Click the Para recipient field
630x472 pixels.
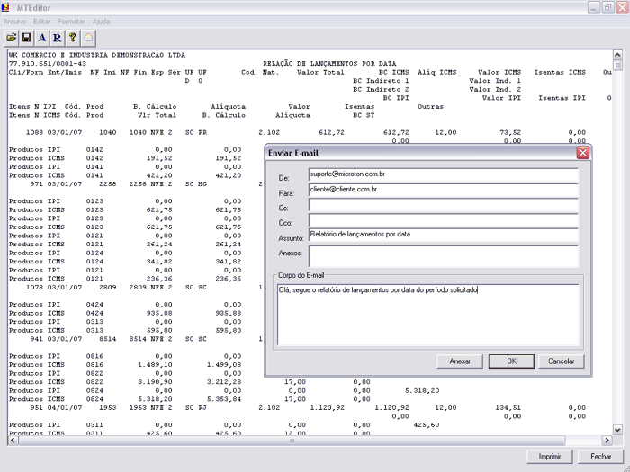click(x=443, y=190)
